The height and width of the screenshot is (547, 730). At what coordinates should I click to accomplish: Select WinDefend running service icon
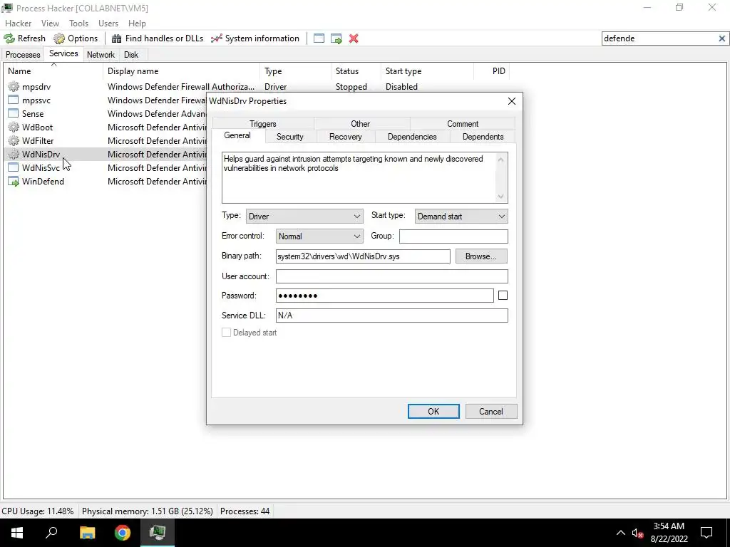point(14,182)
